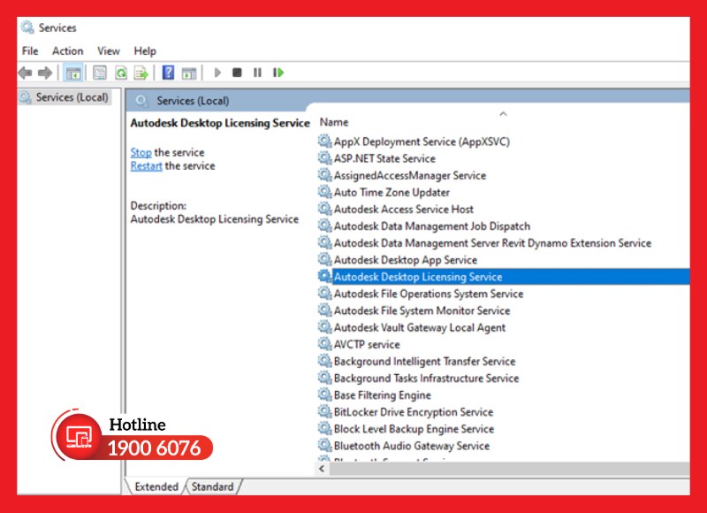Select BitLocker Drive Encryption Service
The image size is (707, 513).
point(414,412)
